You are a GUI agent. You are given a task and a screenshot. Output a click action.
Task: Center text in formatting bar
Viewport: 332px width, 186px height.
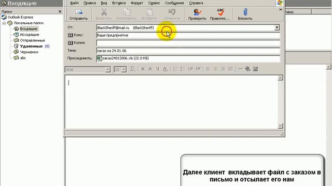(216, 69)
